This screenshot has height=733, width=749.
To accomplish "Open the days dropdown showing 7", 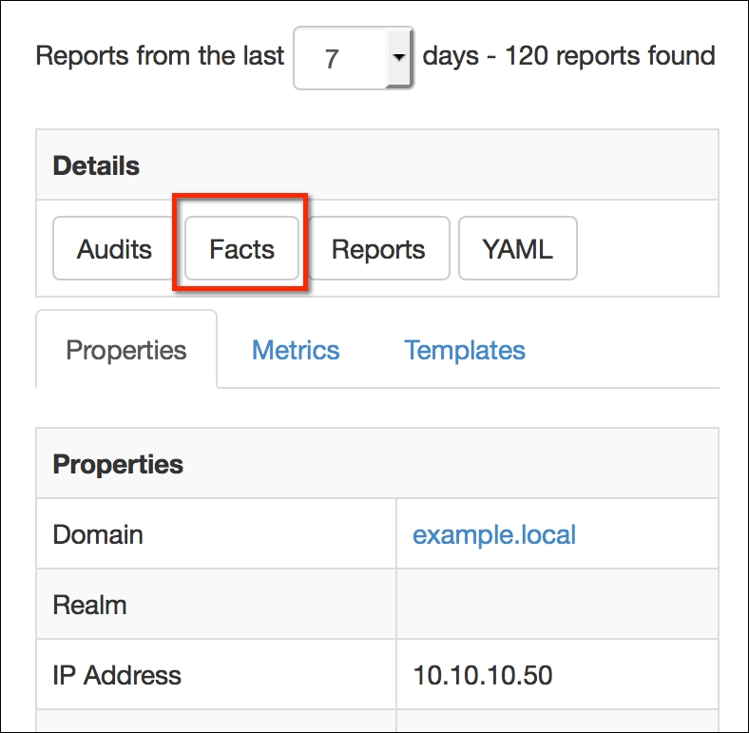I will [353, 58].
